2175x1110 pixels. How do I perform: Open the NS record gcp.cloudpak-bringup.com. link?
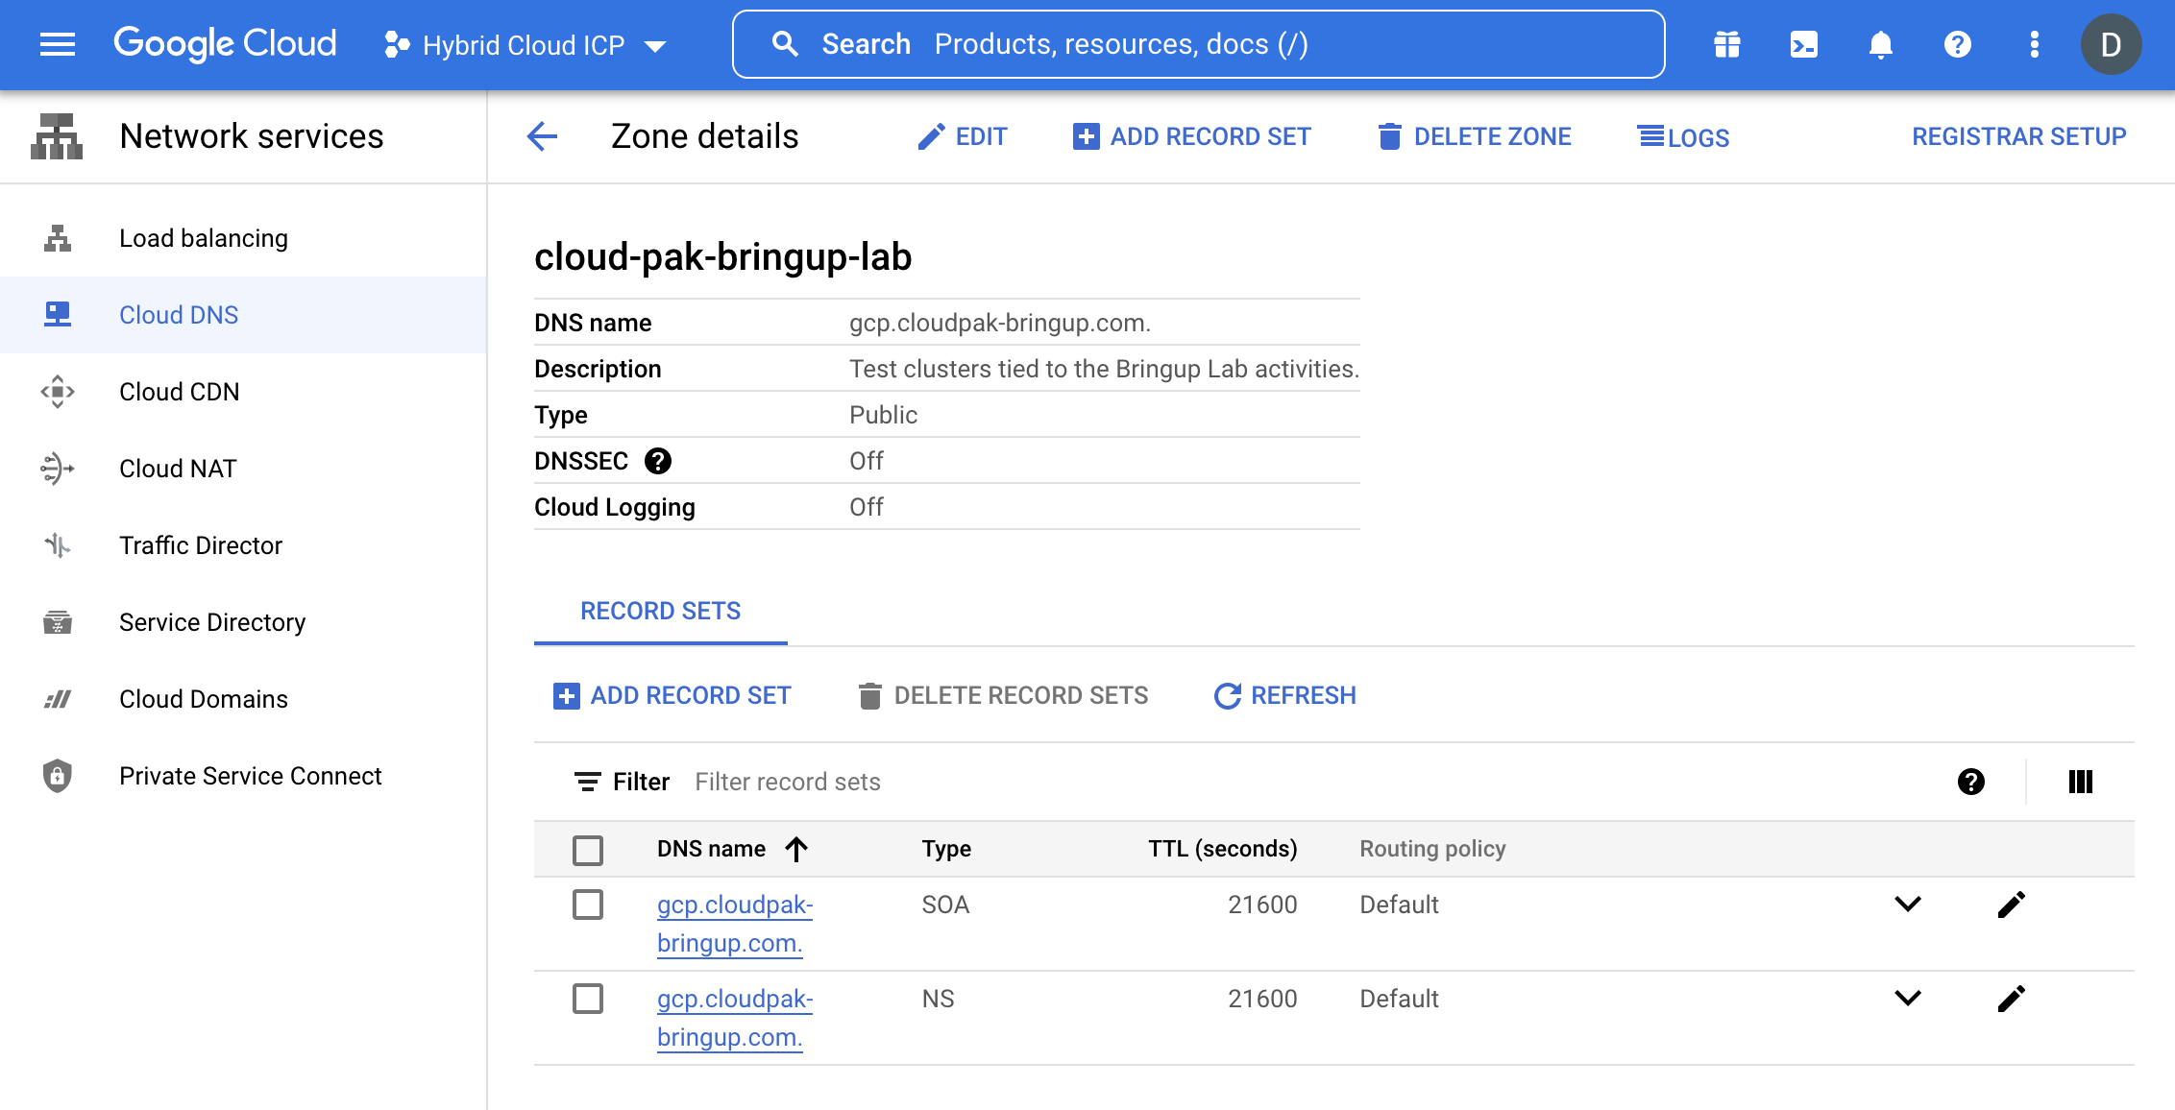(x=735, y=1018)
